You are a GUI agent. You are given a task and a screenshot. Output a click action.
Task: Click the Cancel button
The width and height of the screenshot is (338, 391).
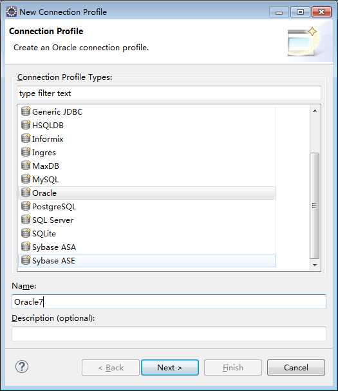point(296,367)
